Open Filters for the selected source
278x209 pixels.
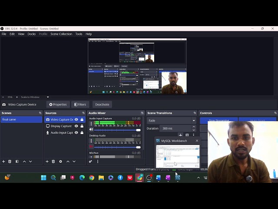(x=80, y=104)
